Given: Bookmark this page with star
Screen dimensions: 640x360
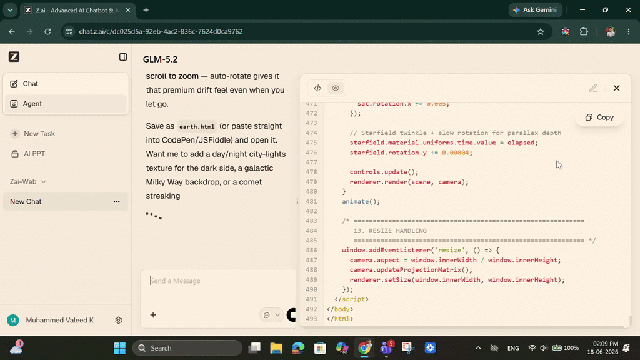Looking at the screenshot, I should point(541,31).
